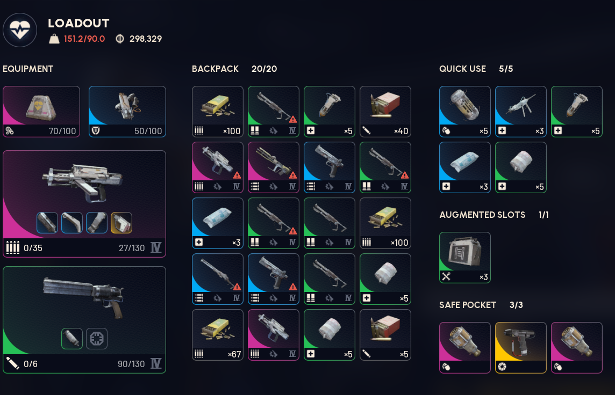This screenshot has width=615, height=395.
Task: Select the shield slot showing 50/100
Action: [x=127, y=112]
